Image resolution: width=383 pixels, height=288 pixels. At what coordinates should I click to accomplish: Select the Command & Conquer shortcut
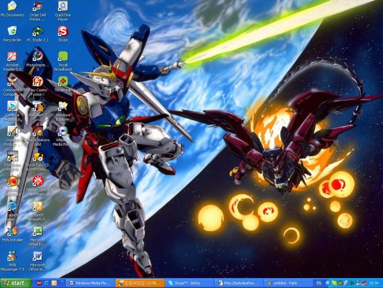(12, 86)
